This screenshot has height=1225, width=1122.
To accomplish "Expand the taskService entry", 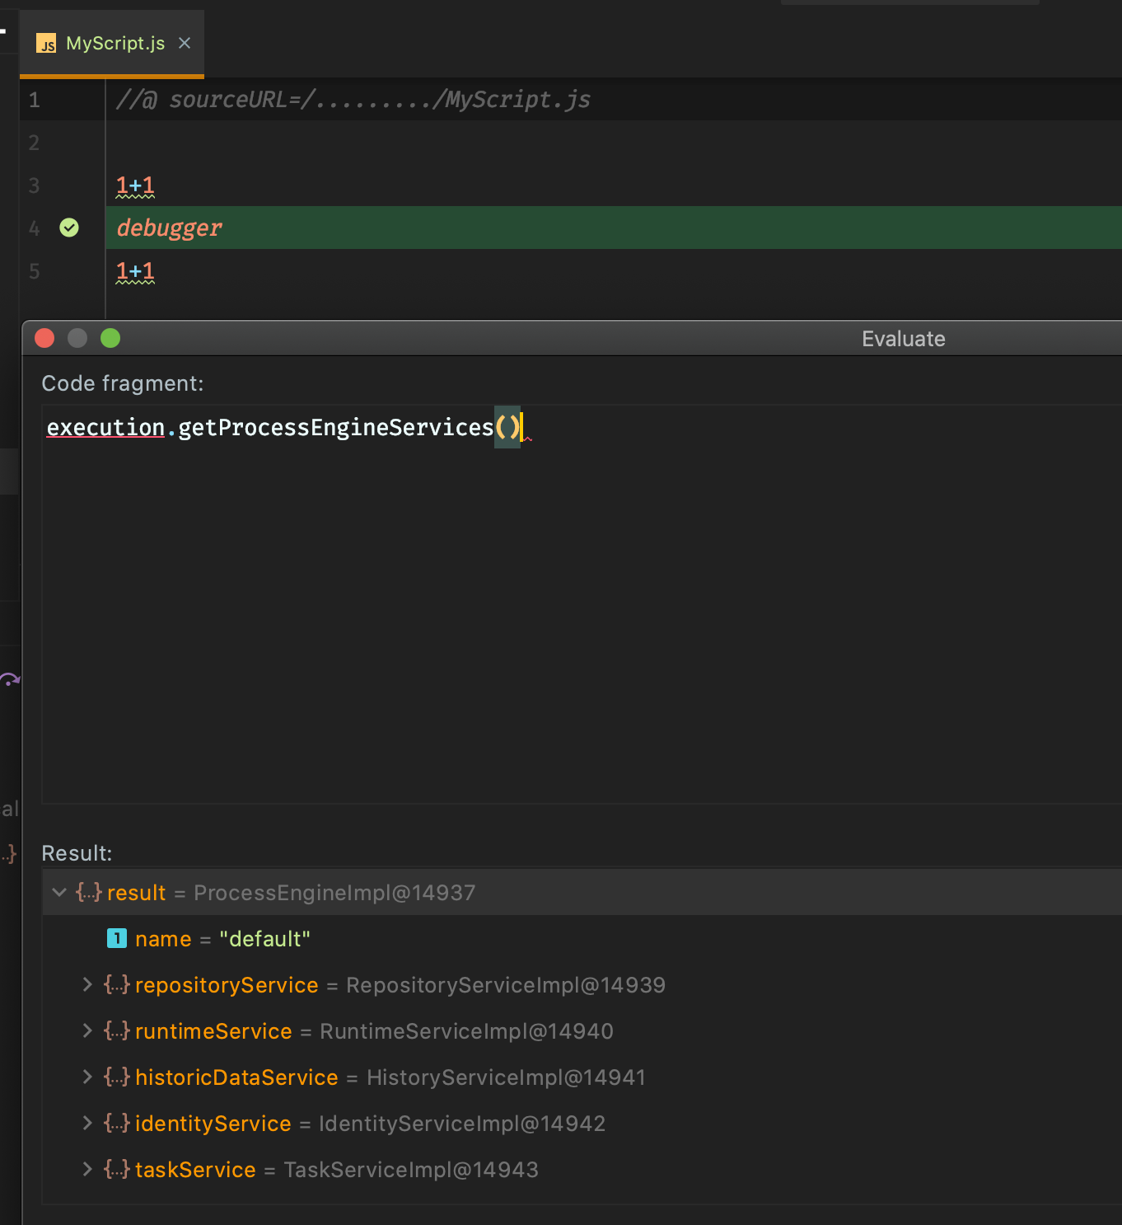I will point(87,1169).
